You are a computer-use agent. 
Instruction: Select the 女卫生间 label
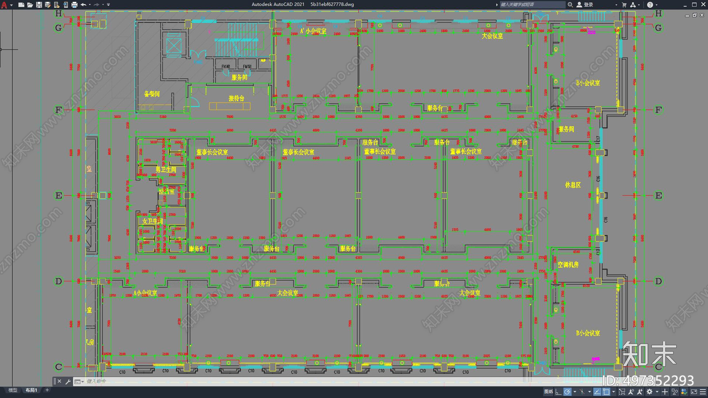[x=153, y=221]
